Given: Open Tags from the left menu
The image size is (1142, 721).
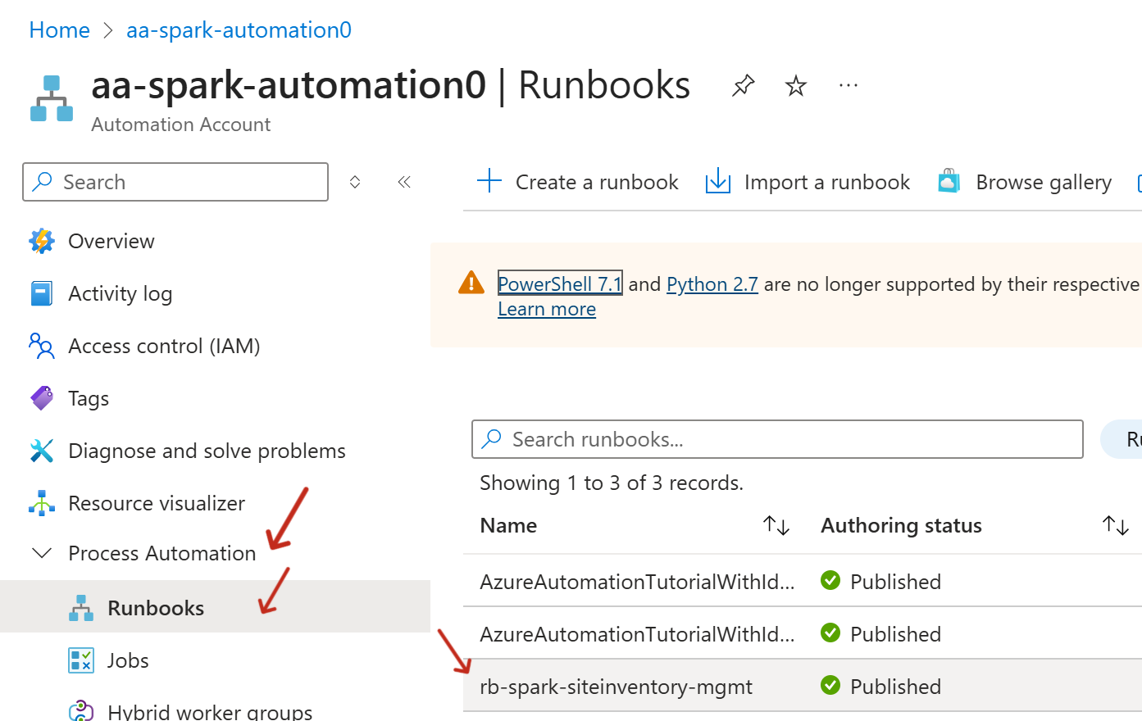Looking at the screenshot, I should [x=89, y=398].
